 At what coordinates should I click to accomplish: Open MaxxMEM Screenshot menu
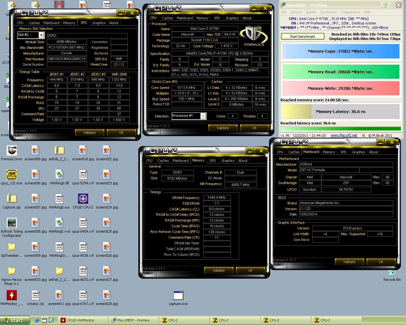(328, 12)
